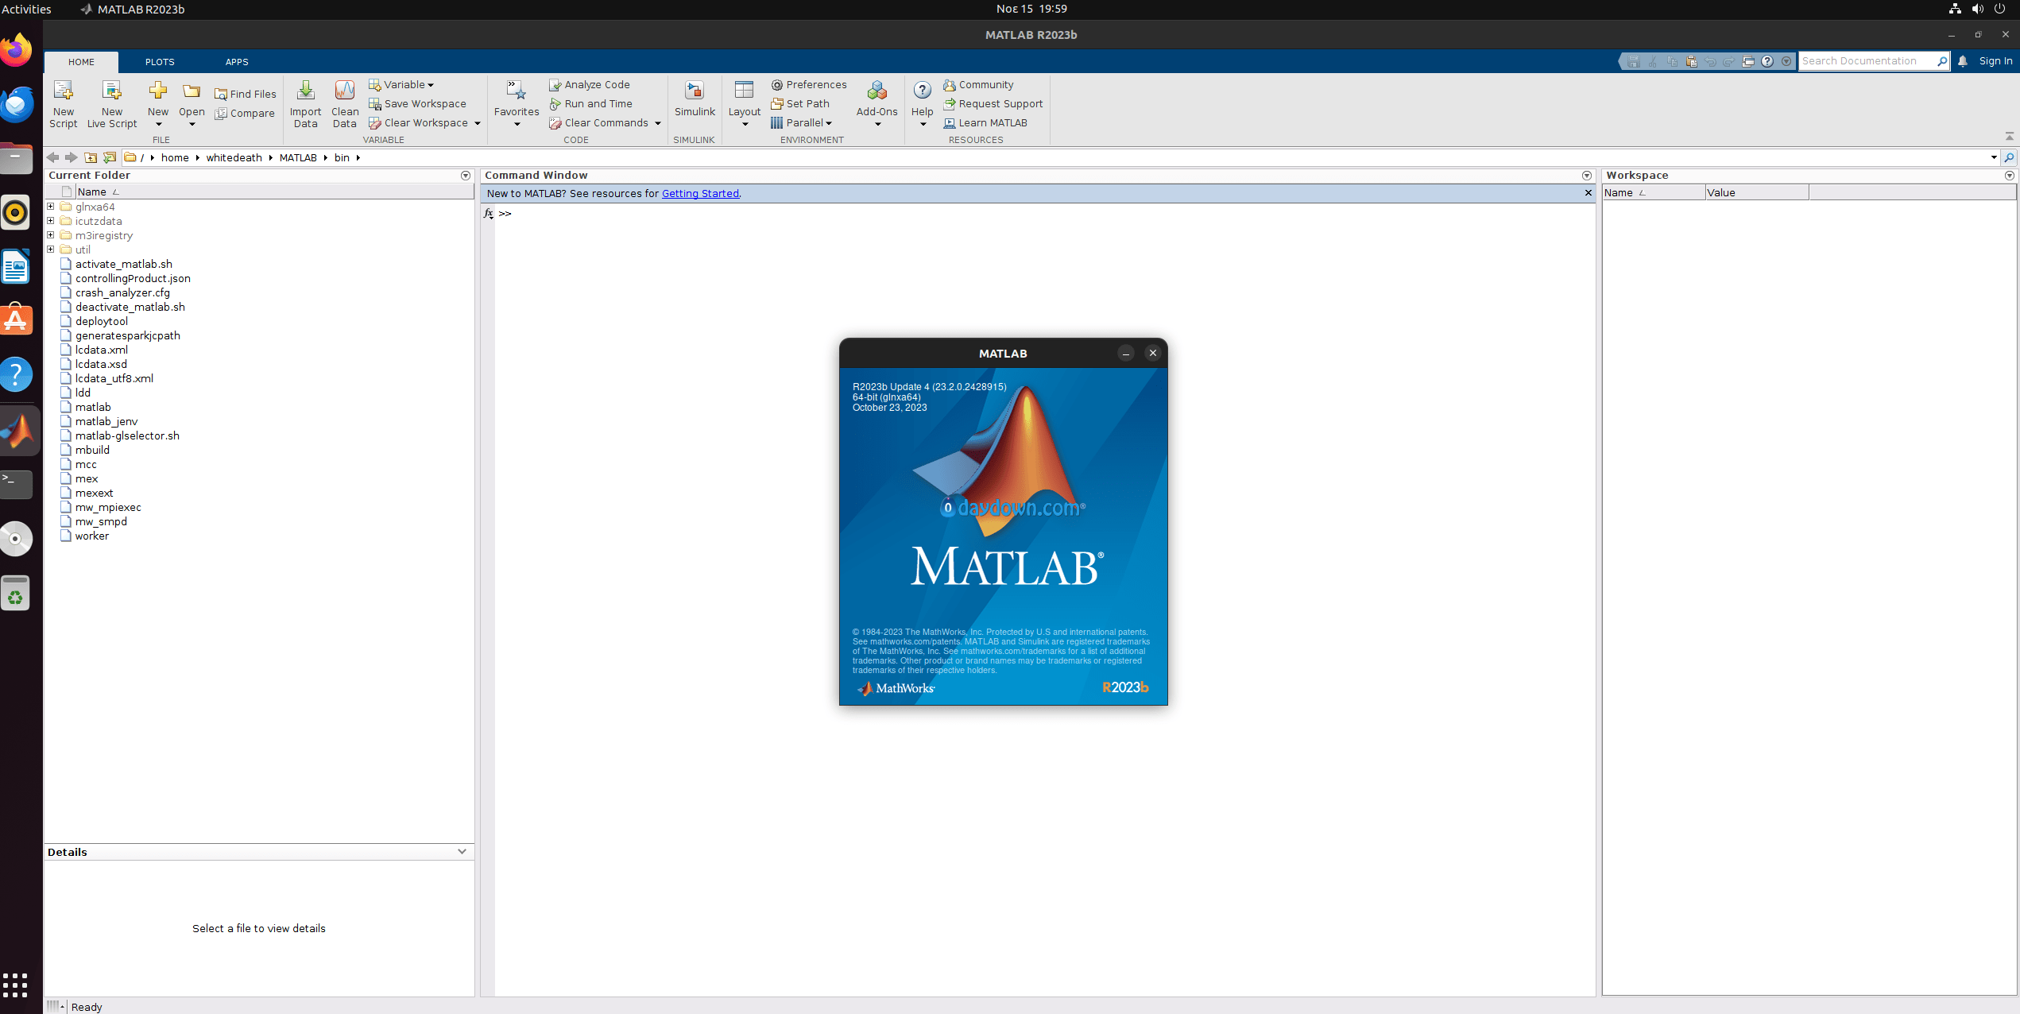Click the search icon at address bar end

[x=2009, y=157]
